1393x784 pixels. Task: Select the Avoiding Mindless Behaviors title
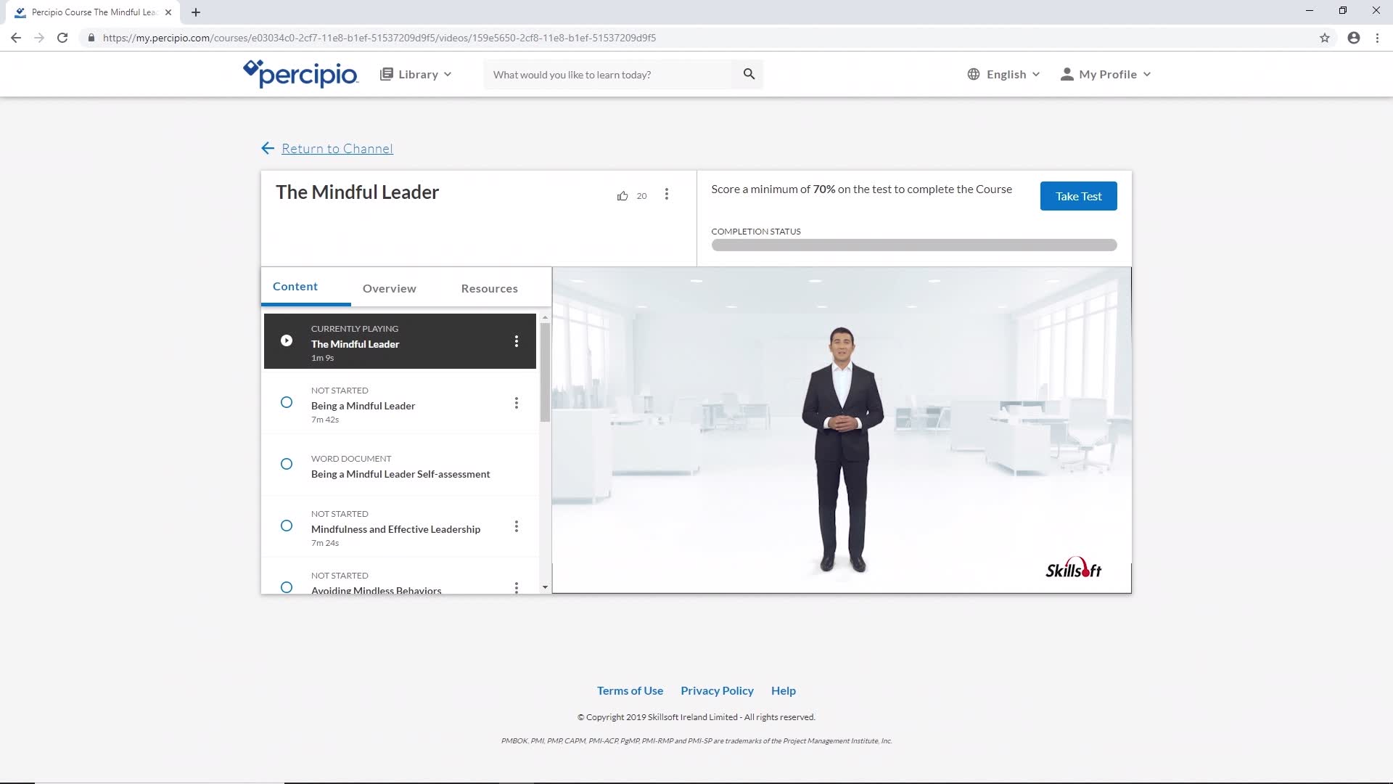point(376,590)
